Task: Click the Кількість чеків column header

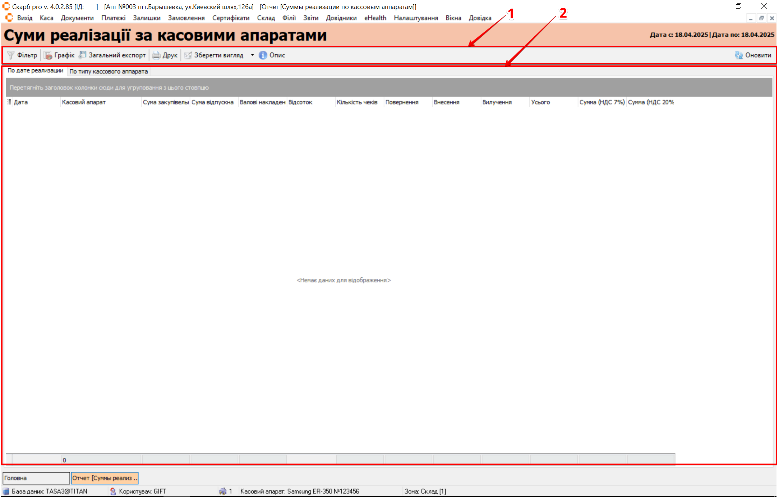Action: click(357, 102)
